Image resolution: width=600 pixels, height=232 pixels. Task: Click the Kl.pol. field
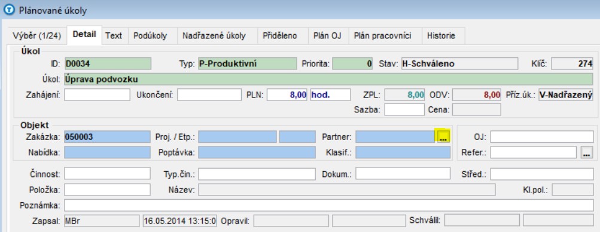click(573, 190)
